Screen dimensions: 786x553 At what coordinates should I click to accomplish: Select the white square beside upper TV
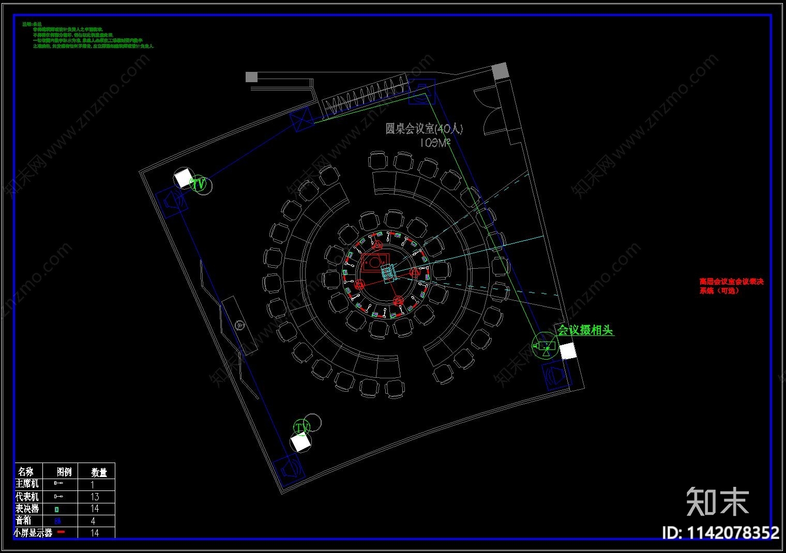(183, 178)
